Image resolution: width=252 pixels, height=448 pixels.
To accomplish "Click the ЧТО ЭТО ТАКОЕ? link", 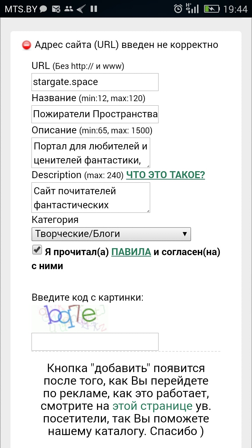I will 165,175.
